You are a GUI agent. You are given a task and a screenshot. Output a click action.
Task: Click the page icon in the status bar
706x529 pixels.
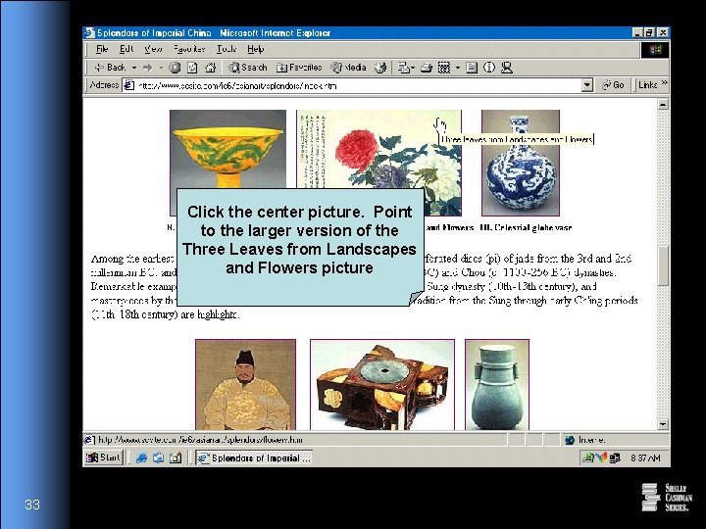point(89,440)
